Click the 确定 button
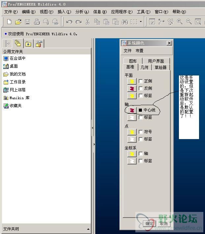Image resolution: width=205 pixels, height=234 pixels. (x=150, y=224)
